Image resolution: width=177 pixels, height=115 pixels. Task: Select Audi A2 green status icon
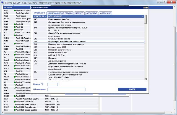point(15,44)
